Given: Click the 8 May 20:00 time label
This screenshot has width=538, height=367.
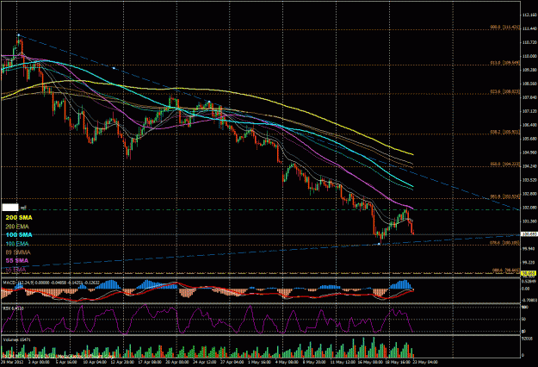Looking at the screenshot, I should [x=313, y=362].
